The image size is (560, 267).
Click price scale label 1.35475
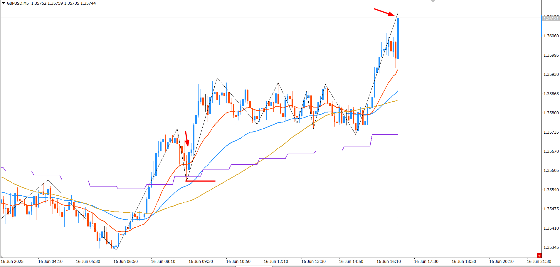click(x=551, y=209)
